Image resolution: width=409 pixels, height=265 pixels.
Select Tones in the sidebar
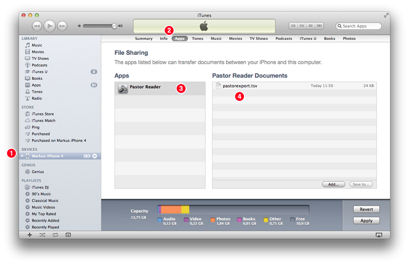(60, 92)
